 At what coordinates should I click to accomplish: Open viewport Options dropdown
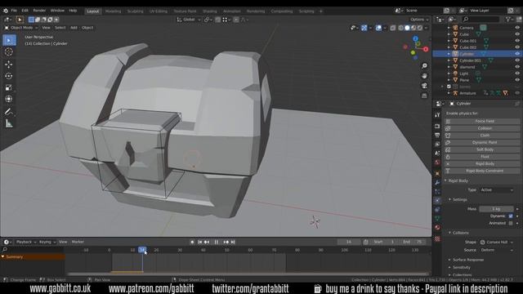[419, 20]
